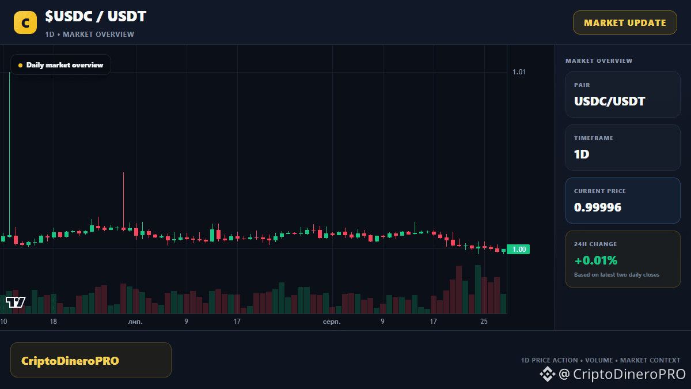
Task: Click the MARKET OVERVIEW sidebar heading
Action: [599, 61]
